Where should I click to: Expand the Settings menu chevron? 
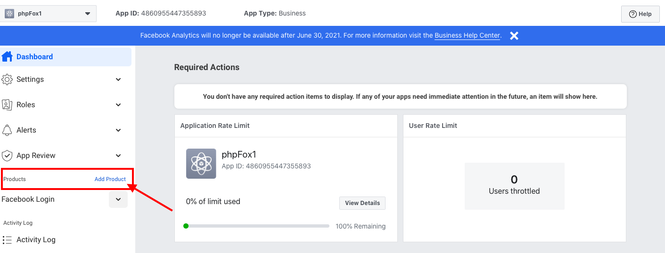[118, 79]
